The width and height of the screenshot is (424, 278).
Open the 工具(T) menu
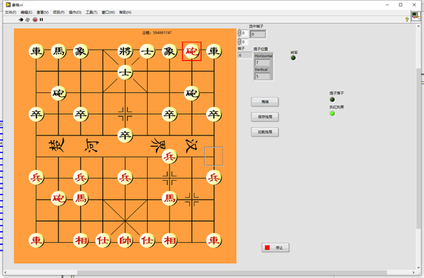(91, 12)
